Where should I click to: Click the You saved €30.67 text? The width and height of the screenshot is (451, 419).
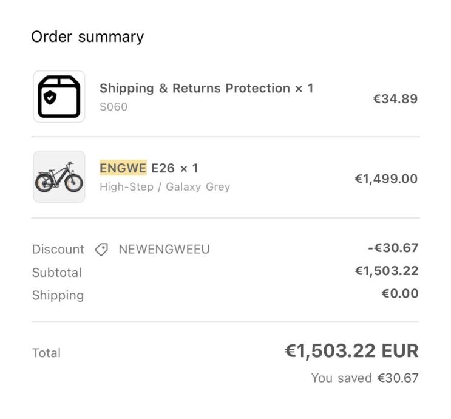pos(364,378)
